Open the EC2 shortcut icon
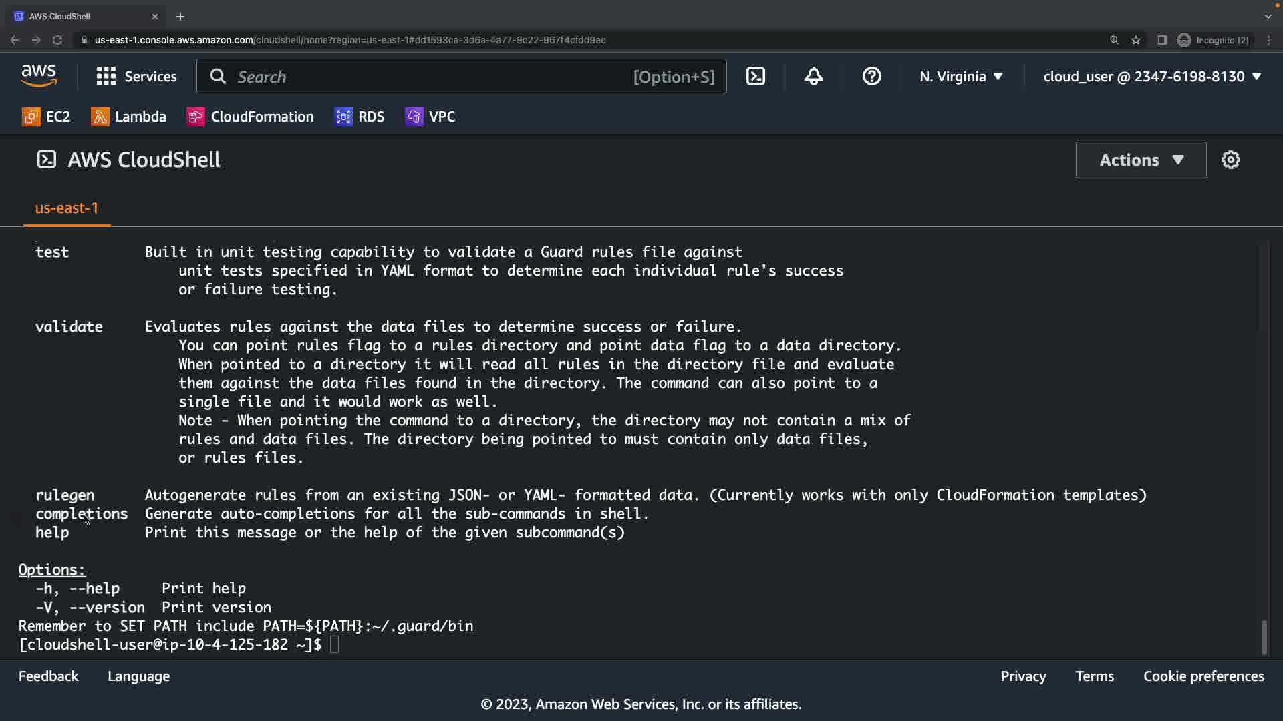The height and width of the screenshot is (721, 1283). click(x=31, y=117)
